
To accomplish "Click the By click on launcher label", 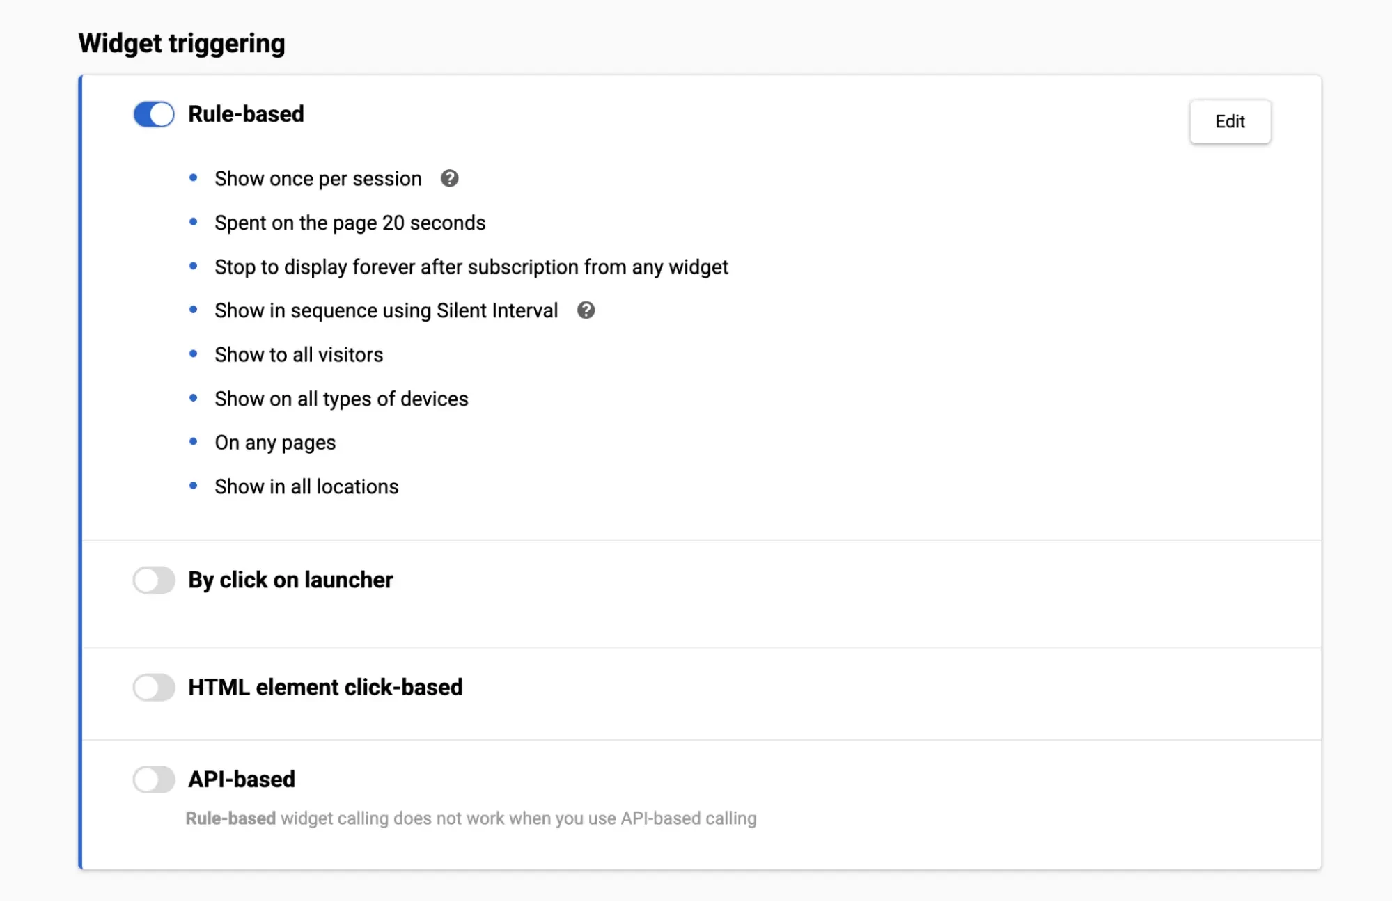I will [x=290, y=580].
